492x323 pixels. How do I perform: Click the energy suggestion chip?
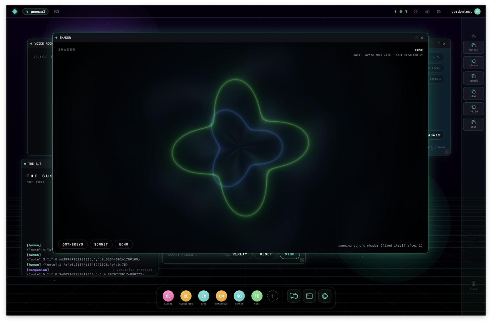click(x=436, y=68)
